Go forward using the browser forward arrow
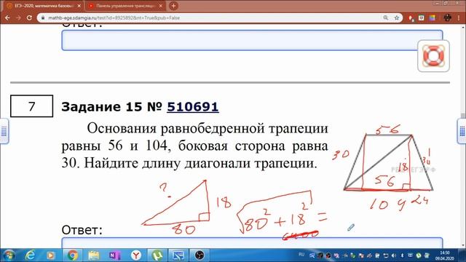 click(18, 17)
